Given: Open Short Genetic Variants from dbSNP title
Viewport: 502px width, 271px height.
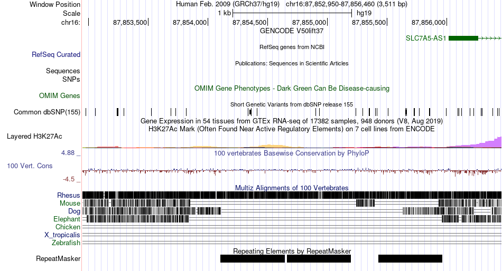Looking at the screenshot, I should 292,104.
